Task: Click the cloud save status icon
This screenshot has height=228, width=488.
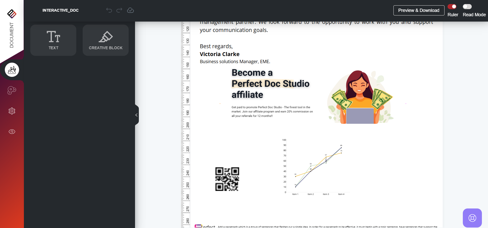Action: tap(130, 10)
